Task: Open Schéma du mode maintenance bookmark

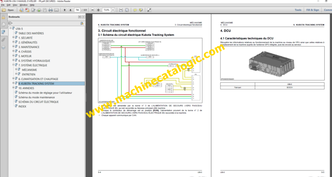Action: click(36, 97)
